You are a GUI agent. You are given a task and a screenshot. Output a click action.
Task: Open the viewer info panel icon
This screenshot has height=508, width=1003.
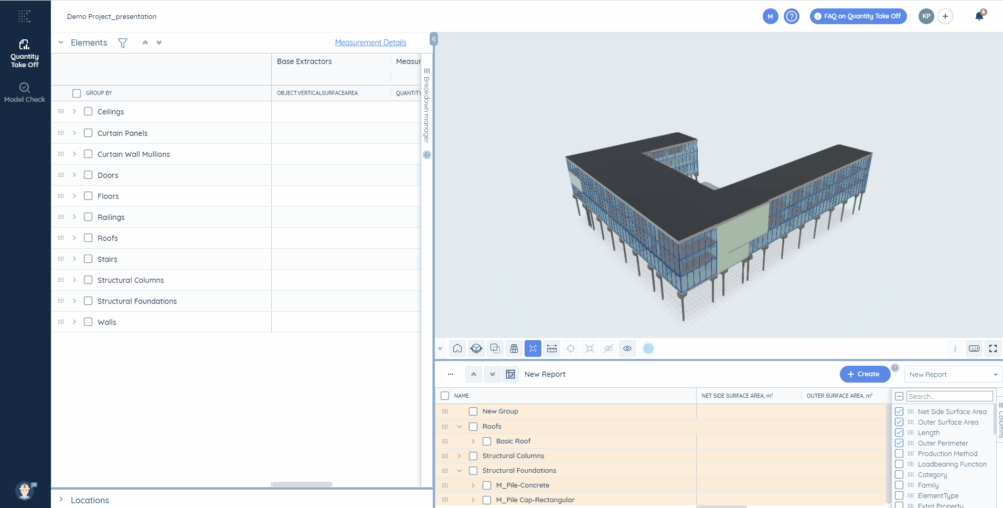(x=955, y=348)
